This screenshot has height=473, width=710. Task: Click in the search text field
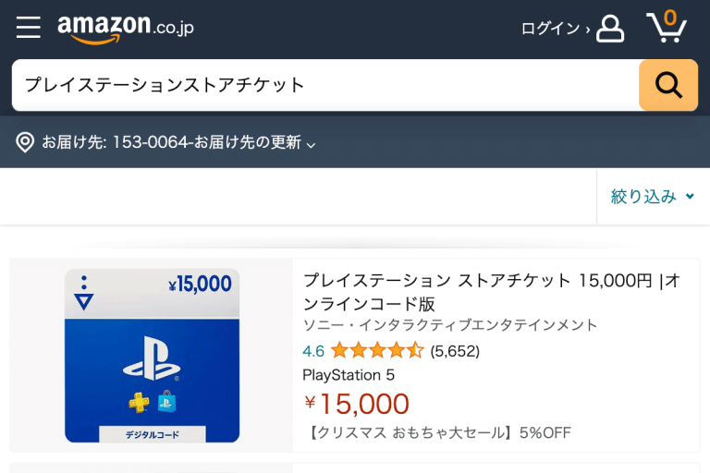coord(324,85)
